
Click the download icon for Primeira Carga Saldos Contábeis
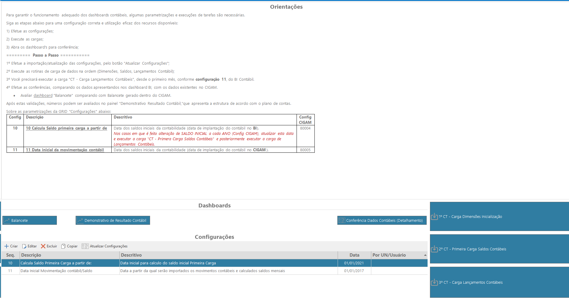(434, 249)
